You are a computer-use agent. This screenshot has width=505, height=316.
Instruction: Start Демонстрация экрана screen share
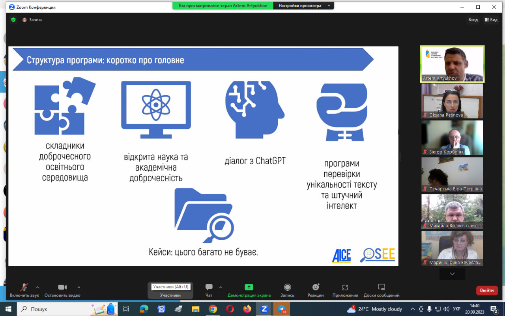pyautogui.click(x=249, y=290)
